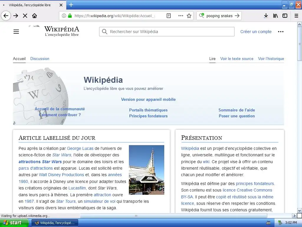Follow the 'simulateur de vol' link
Screen dimensions: 302x227
point(99,201)
